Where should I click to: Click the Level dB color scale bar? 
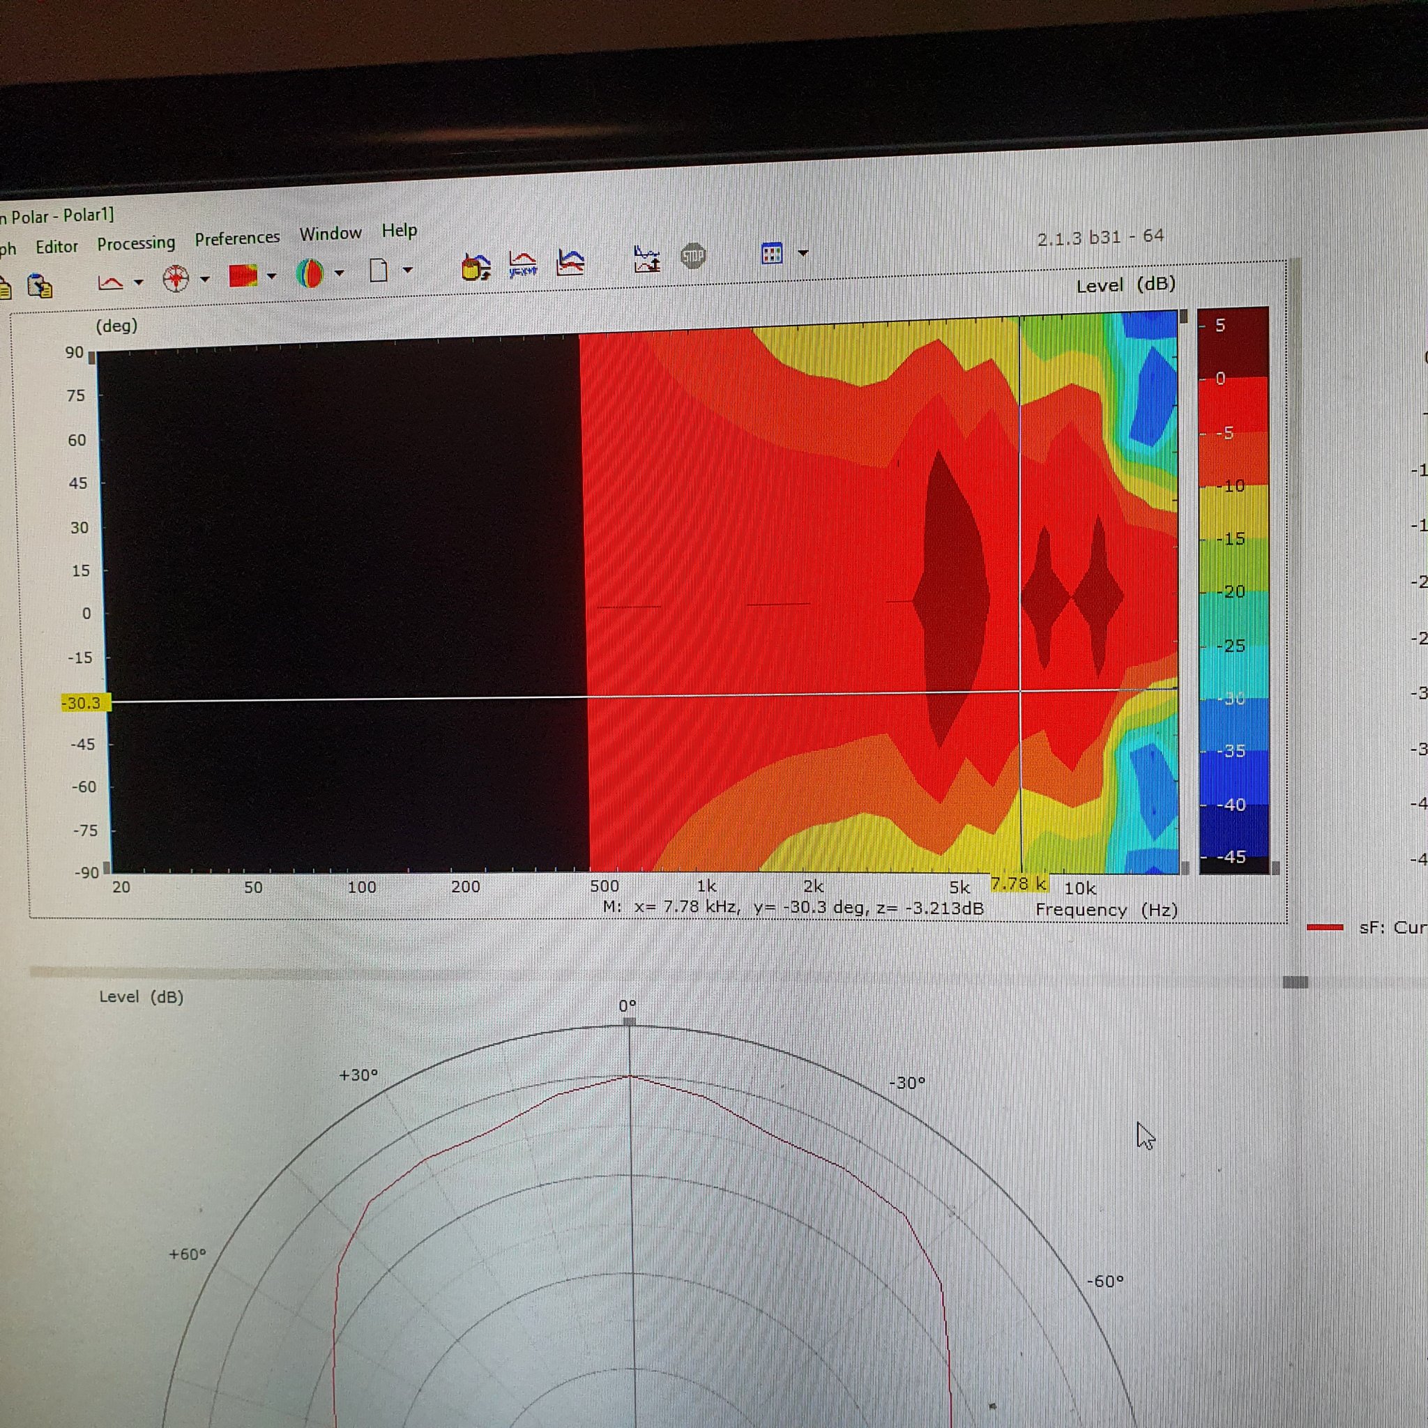pyautogui.click(x=1233, y=591)
